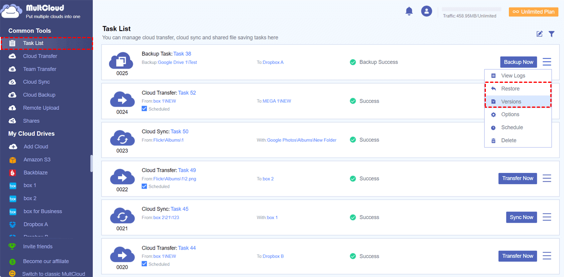
Task: Select Amazon S3 cloud drive
Action: click(37, 160)
